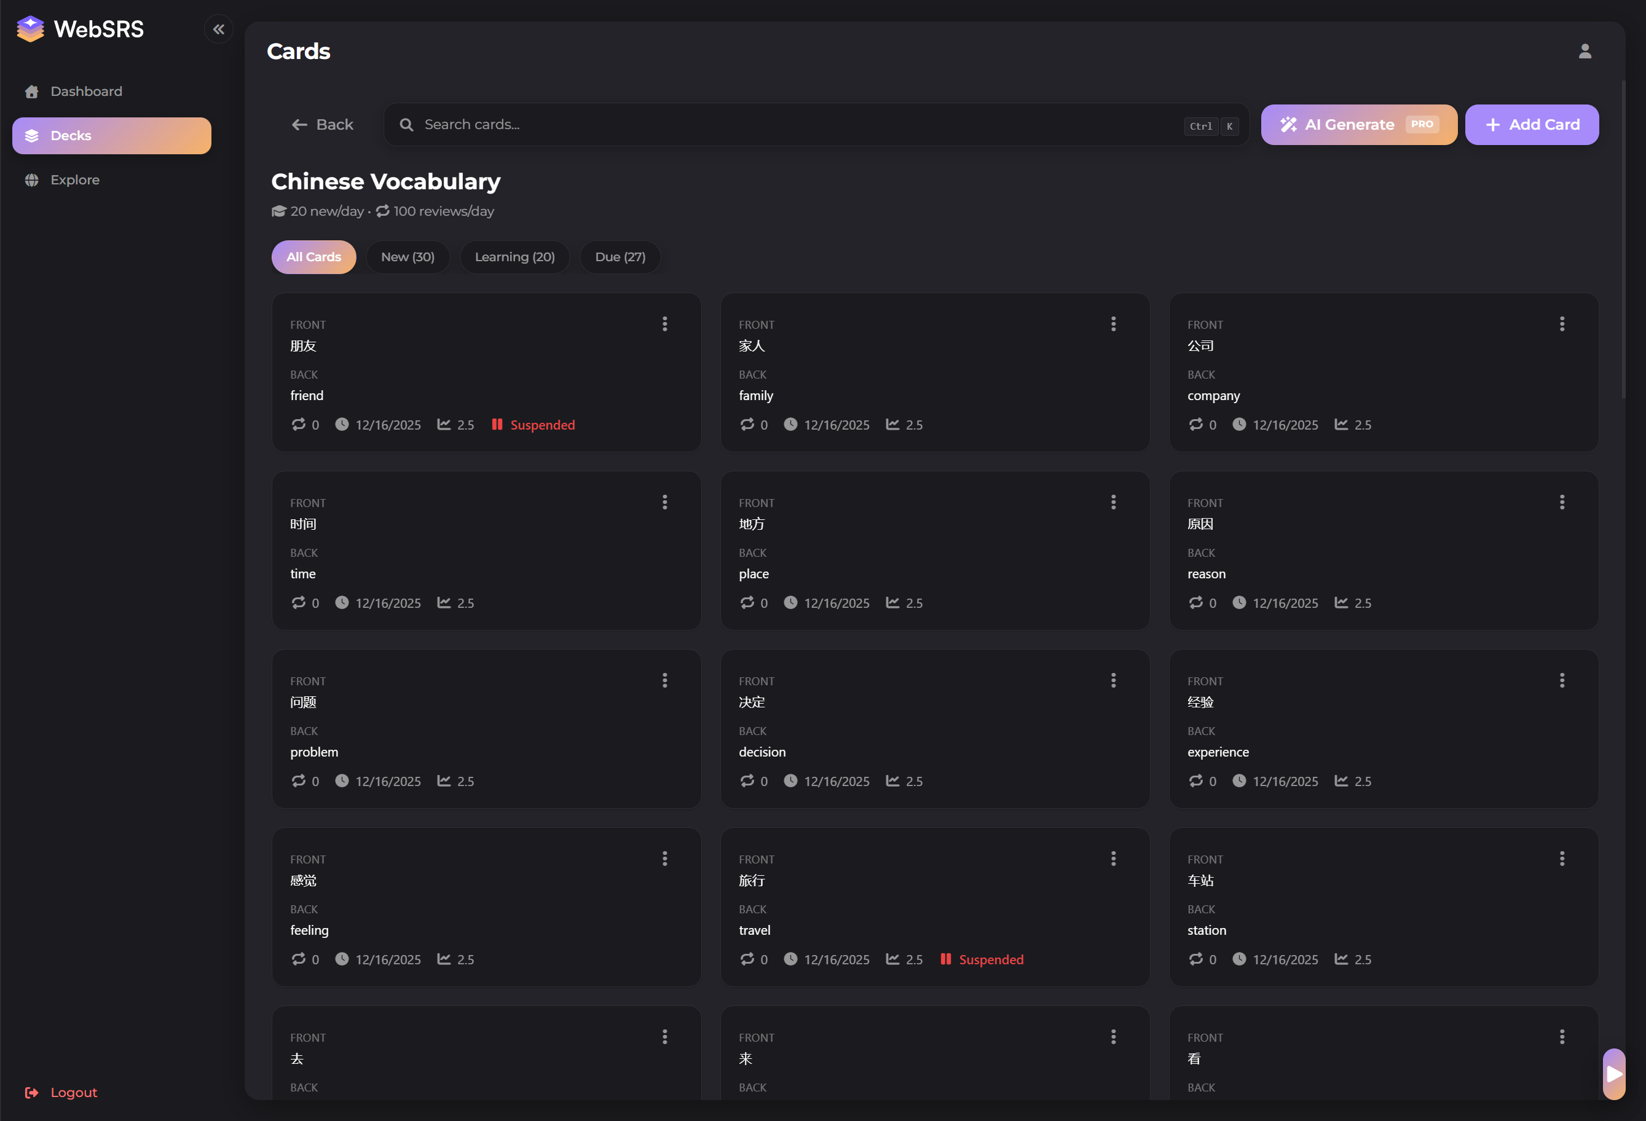The height and width of the screenshot is (1121, 1646).
Task: Open options menu for 时间 time card
Action: click(664, 502)
